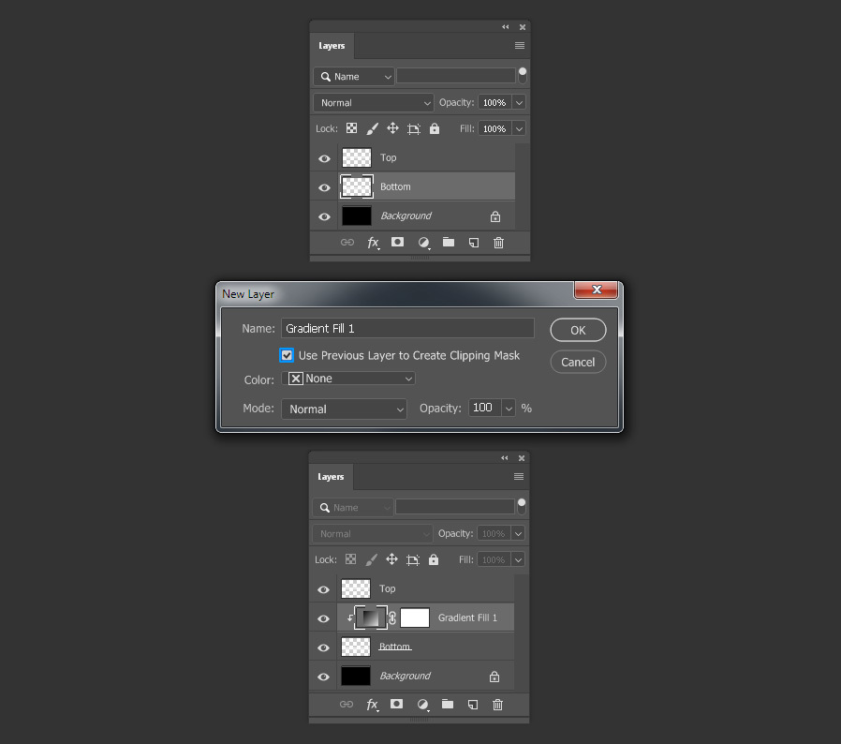Image resolution: width=841 pixels, height=744 pixels.
Task: Hide Background layer in top Layers panel
Action: point(324,216)
